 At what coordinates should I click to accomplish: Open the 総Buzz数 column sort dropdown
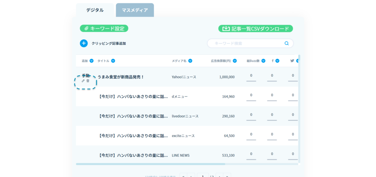click(x=263, y=61)
